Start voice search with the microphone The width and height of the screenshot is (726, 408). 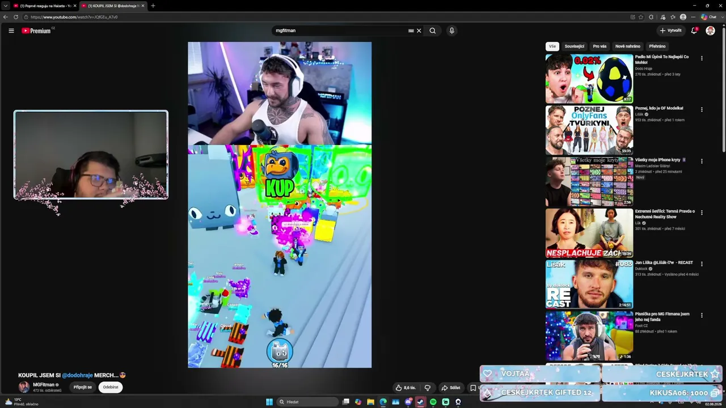(x=452, y=31)
